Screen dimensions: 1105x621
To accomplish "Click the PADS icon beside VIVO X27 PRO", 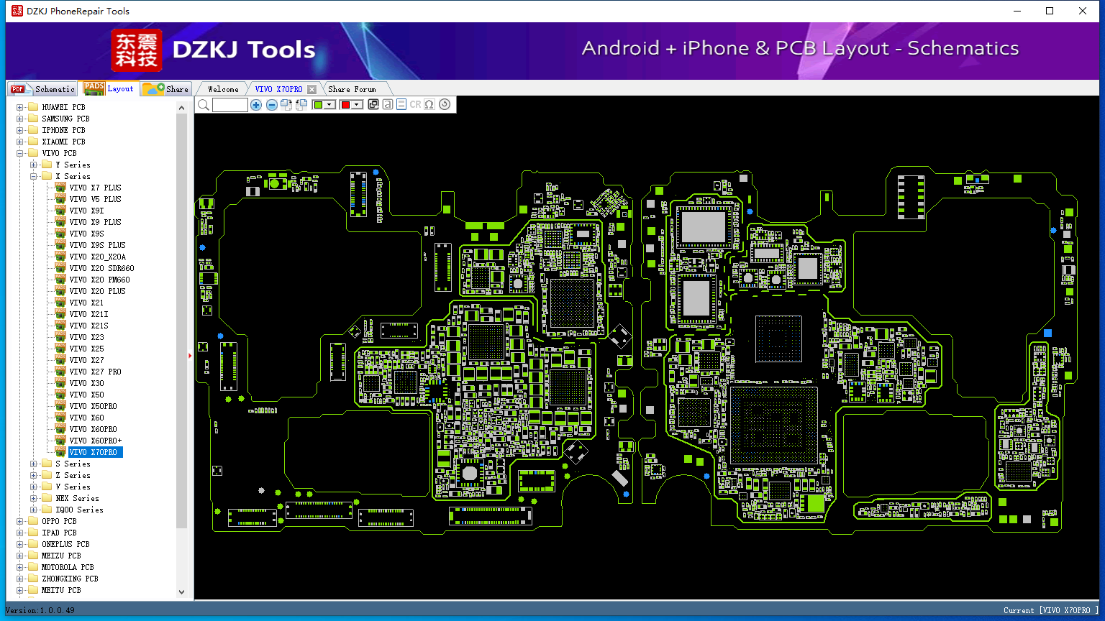I will click(60, 372).
